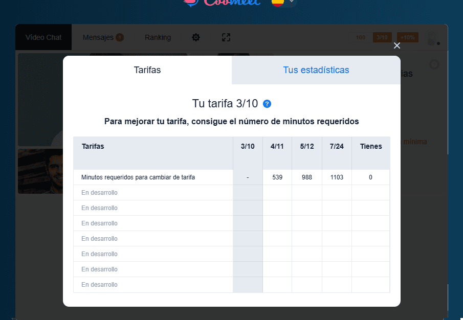Enter fullscreen using the expand icon

(226, 37)
